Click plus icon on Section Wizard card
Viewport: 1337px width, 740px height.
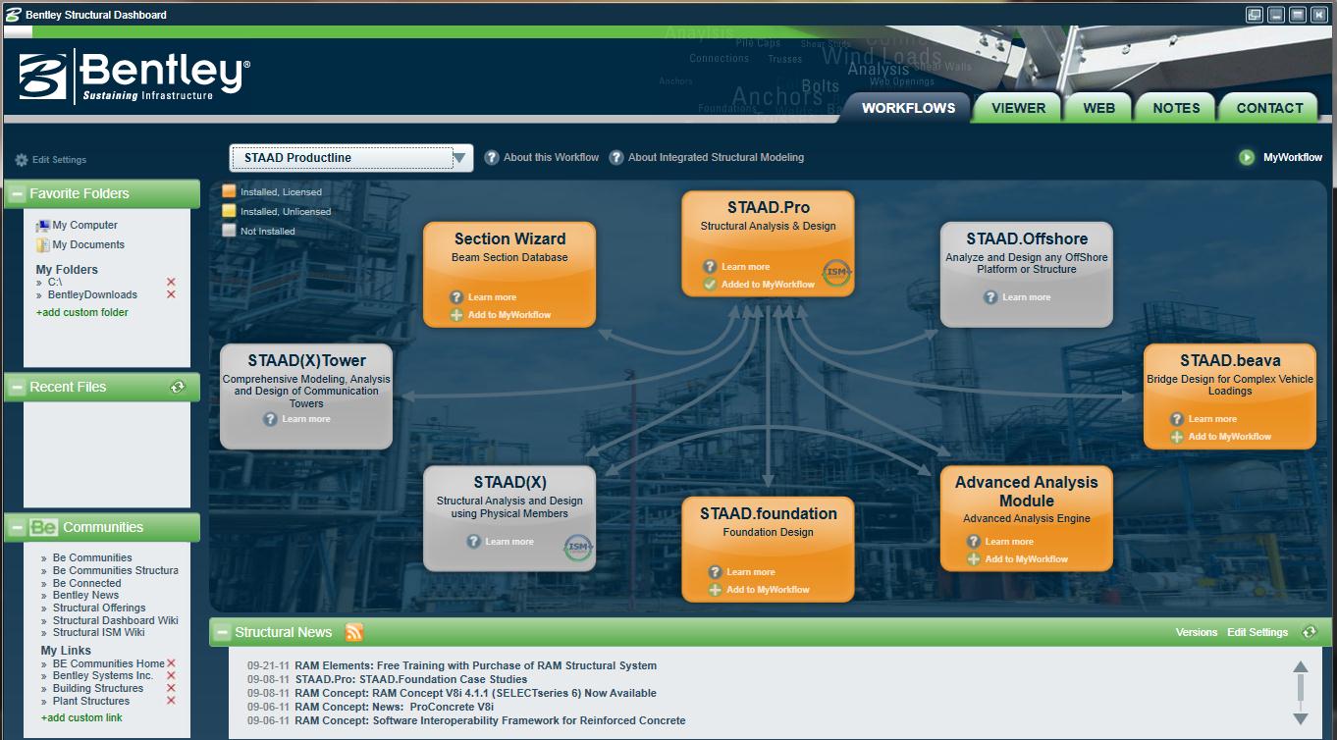456,315
